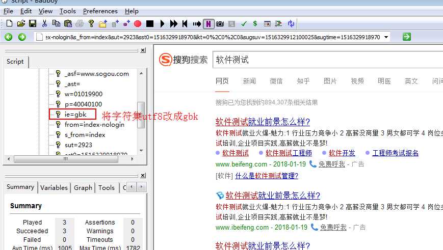Image resolution: width=443 pixels, height=250 pixels.
Task: Click the Add new Suite folder icon
Action: point(103,24)
